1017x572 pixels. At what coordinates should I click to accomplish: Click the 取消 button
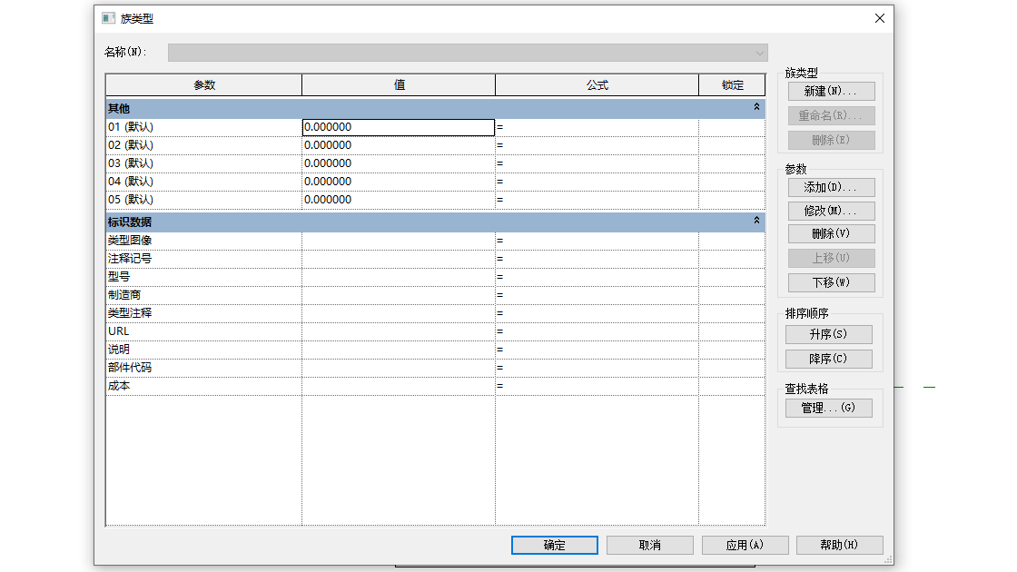pyautogui.click(x=650, y=546)
